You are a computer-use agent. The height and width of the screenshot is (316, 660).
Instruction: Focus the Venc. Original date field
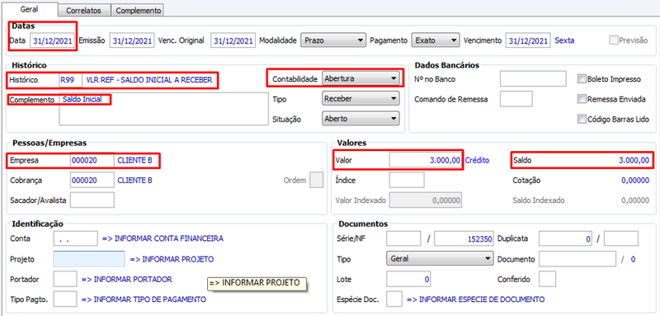pyautogui.click(x=233, y=40)
